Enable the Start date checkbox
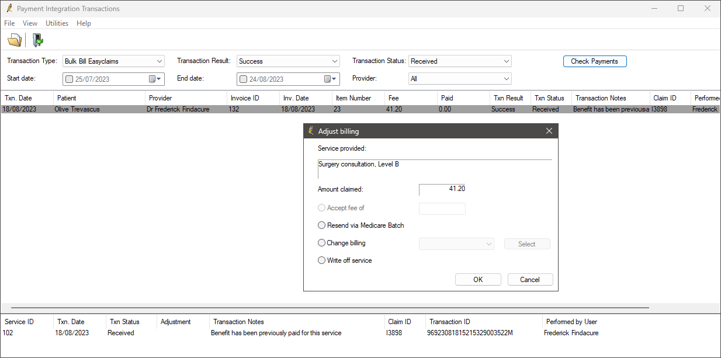 coord(70,79)
